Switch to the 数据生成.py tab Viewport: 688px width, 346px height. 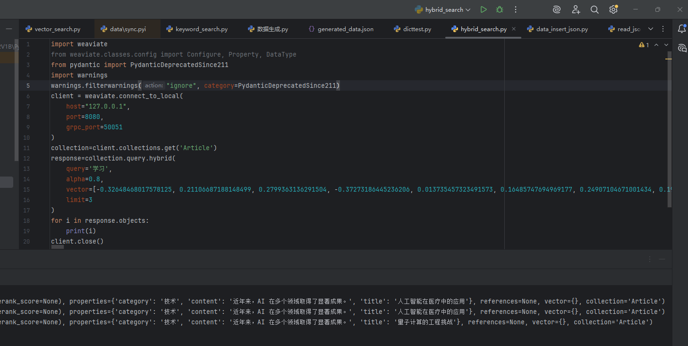(272, 28)
